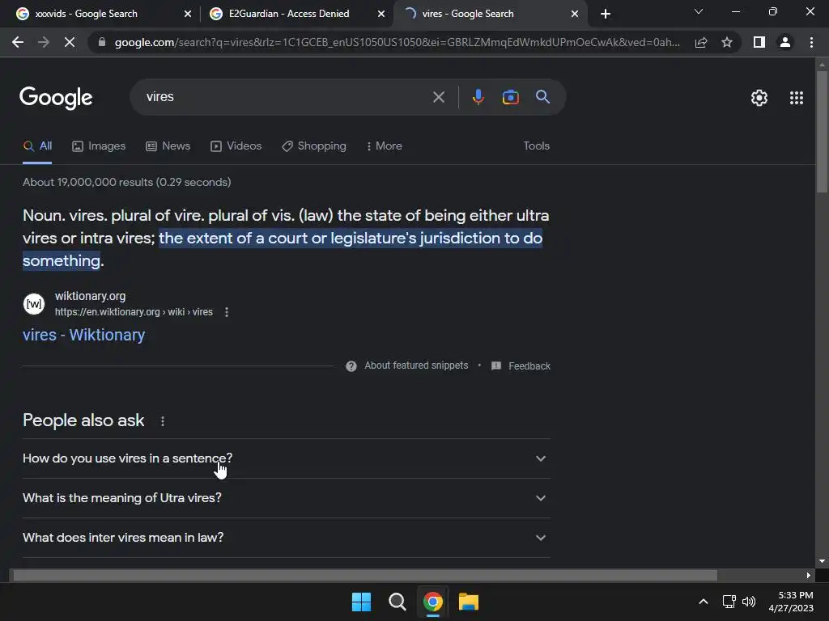Switch to Videos results
The image size is (829, 621).
236,146
